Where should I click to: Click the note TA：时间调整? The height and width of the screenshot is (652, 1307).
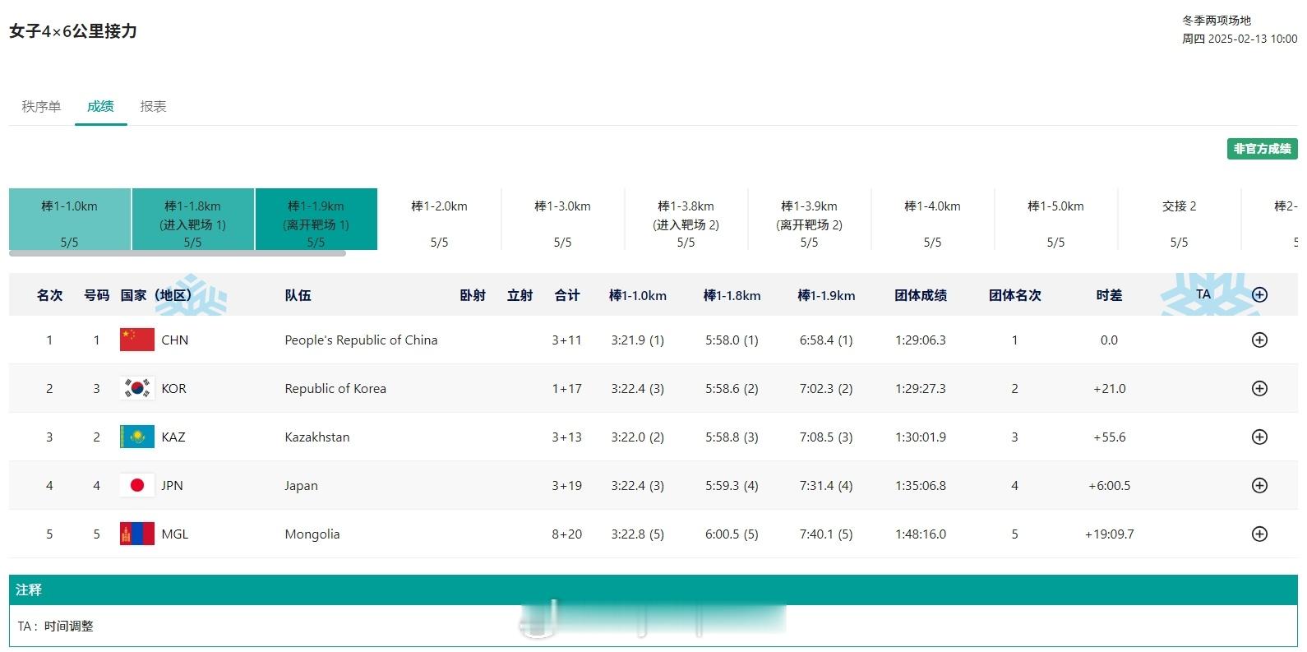[56, 626]
